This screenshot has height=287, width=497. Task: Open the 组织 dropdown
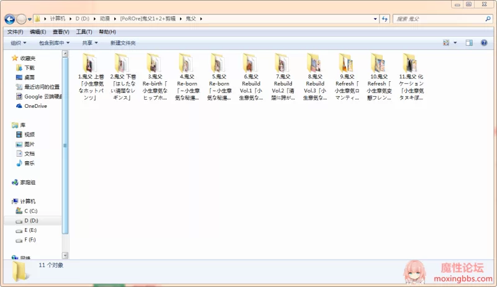click(19, 43)
